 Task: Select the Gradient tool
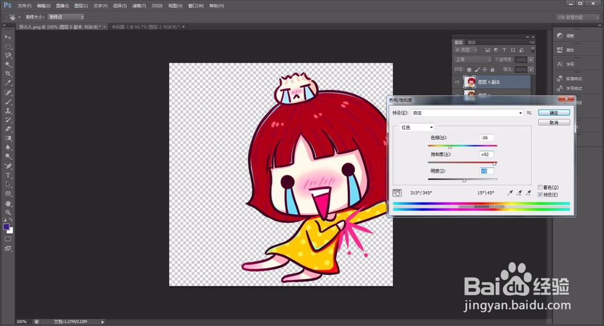coord(8,138)
